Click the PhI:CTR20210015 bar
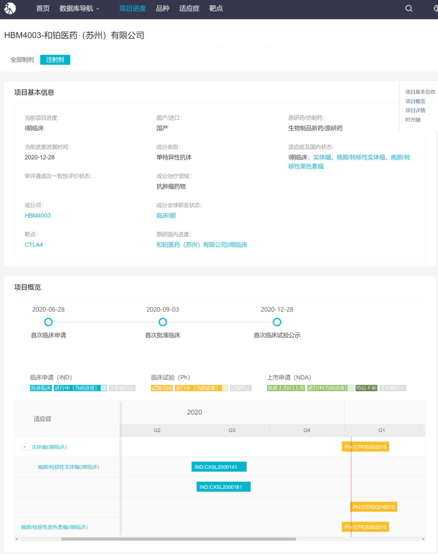Image resolution: width=438 pixels, height=554 pixels. pyautogui.click(x=374, y=507)
